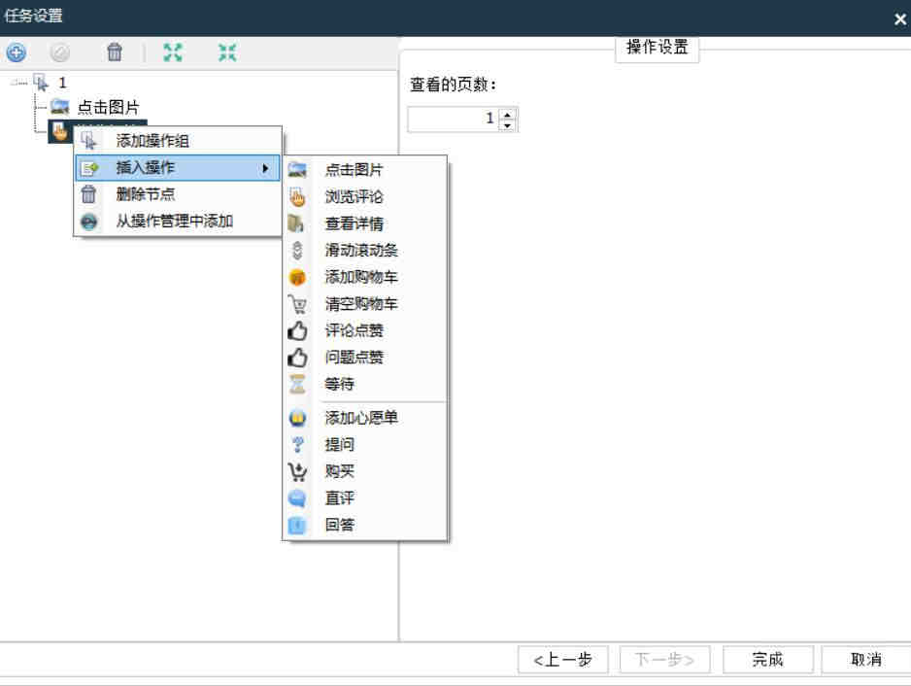Select 滑动滚动条 in the submenu
This screenshot has width=911, height=686.
click(x=365, y=250)
